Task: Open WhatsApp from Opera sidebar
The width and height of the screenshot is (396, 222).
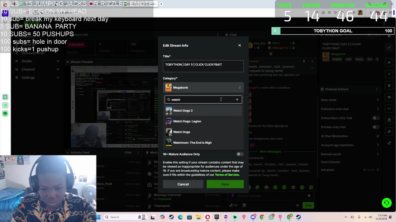Action: click(x=5, y=105)
